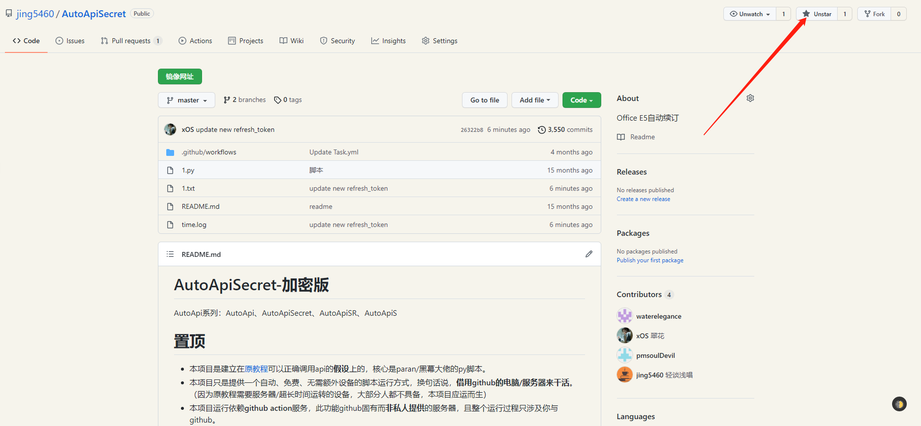Open the Security tab
This screenshot has width=921, height=426.
(337, 41)
